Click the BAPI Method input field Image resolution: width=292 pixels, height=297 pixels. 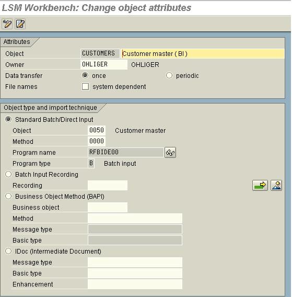click(135, 218)
